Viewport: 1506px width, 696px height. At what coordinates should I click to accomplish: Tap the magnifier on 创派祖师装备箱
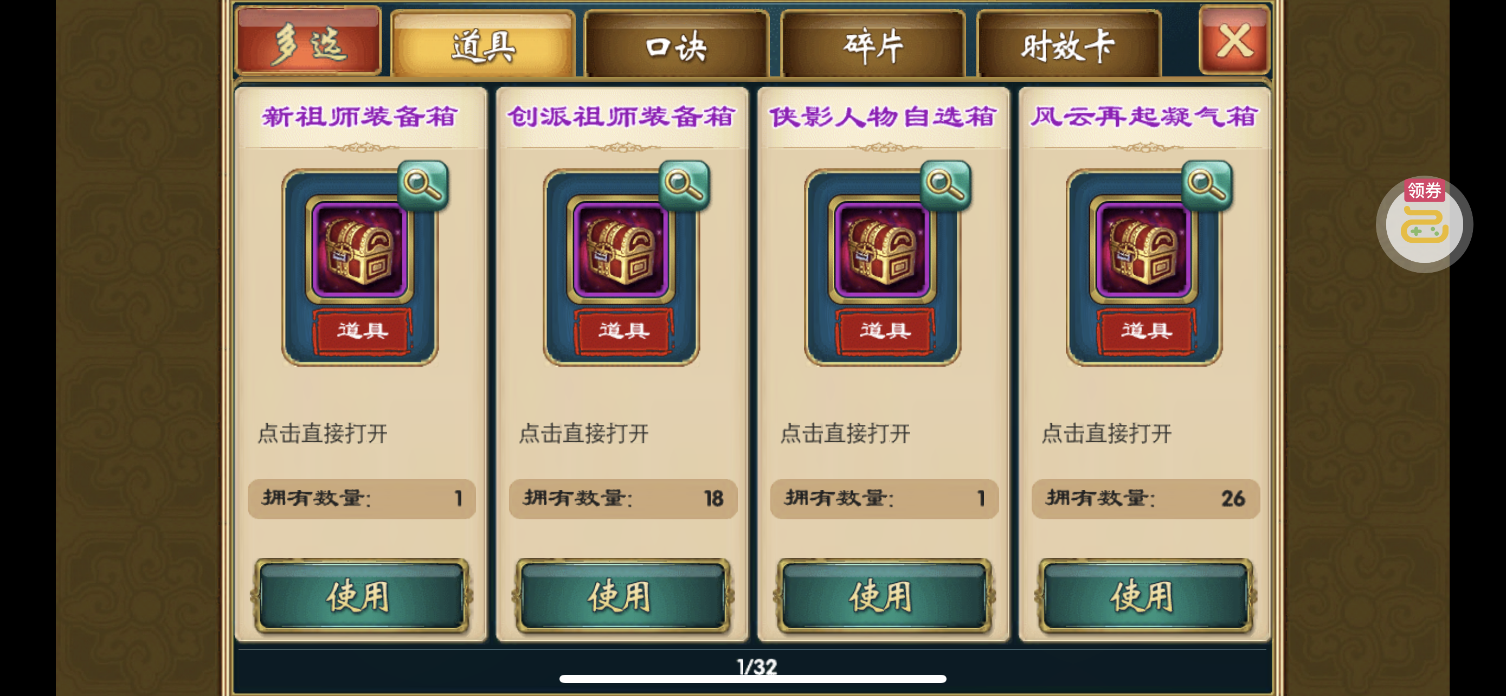pos(685,185)
